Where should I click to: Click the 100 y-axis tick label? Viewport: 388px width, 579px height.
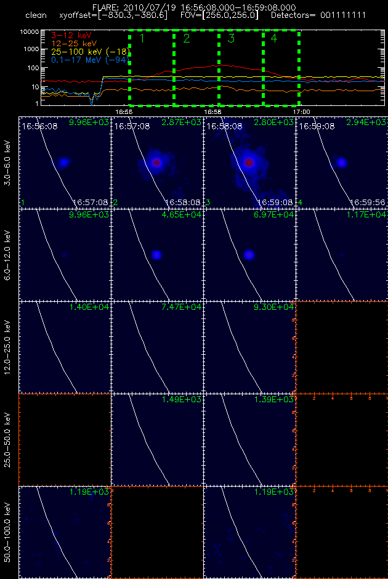pos(34,68)
